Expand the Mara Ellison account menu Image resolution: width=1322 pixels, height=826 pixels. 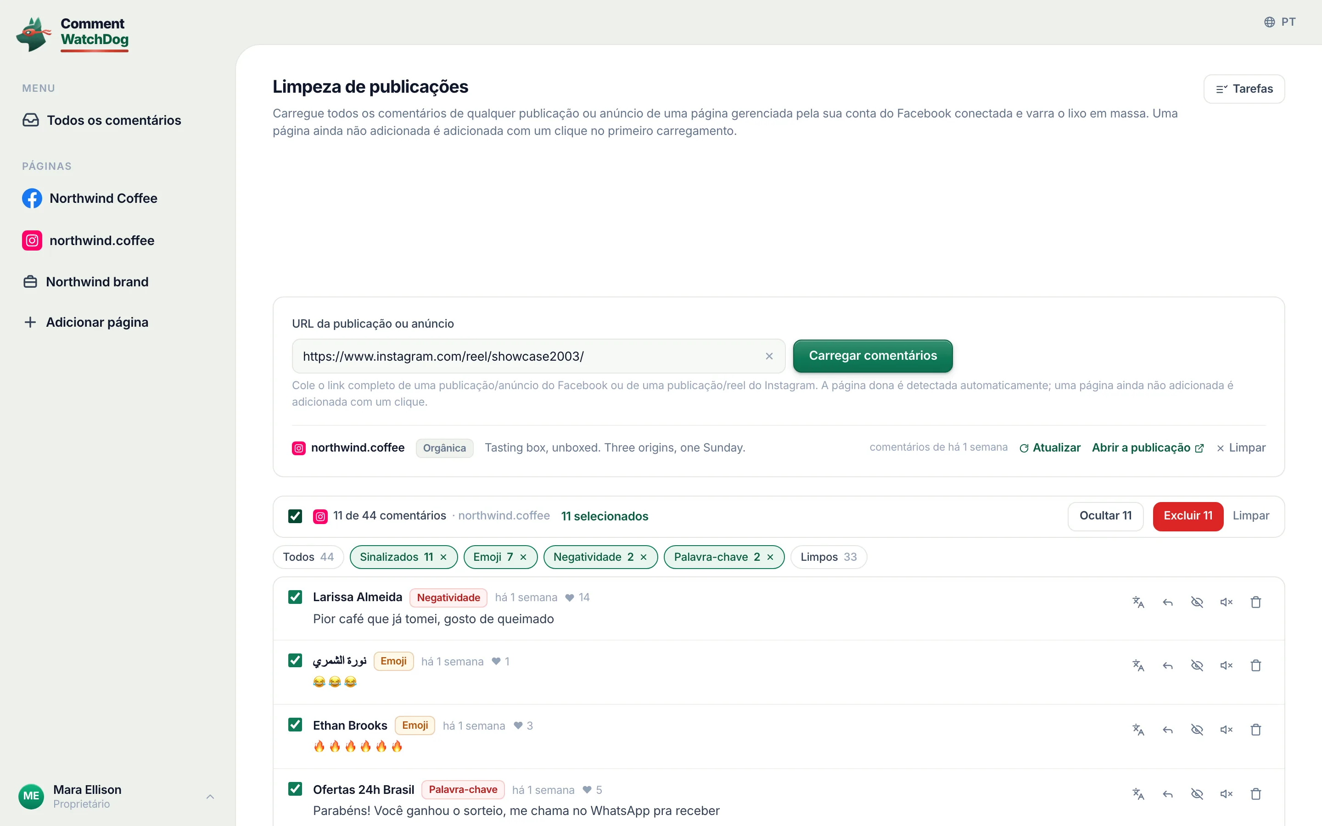[x=210, y=797]
